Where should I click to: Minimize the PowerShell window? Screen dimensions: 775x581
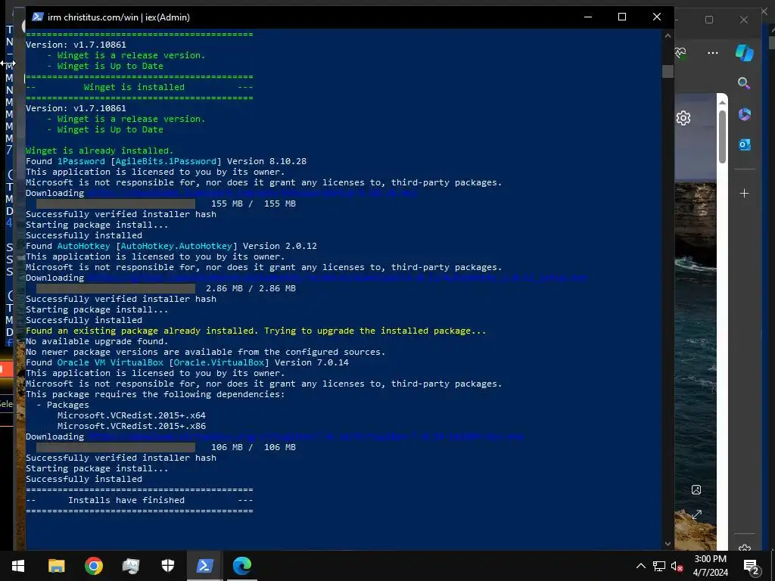[588, 17]
